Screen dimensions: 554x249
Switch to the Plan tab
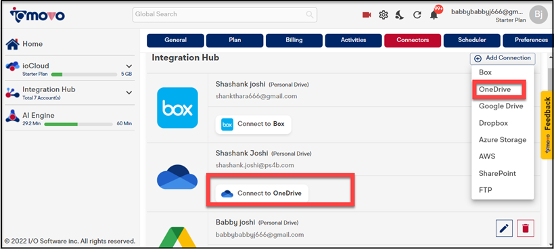click(235, 41)
